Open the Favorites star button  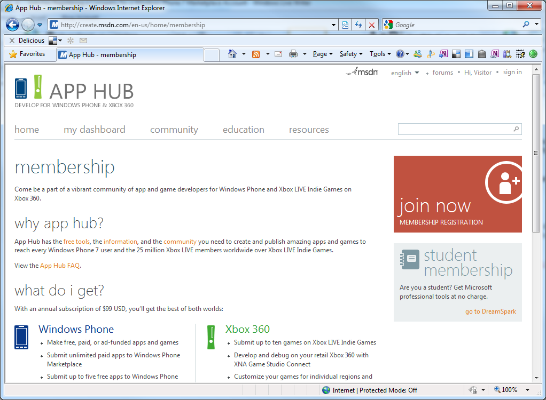27,54
